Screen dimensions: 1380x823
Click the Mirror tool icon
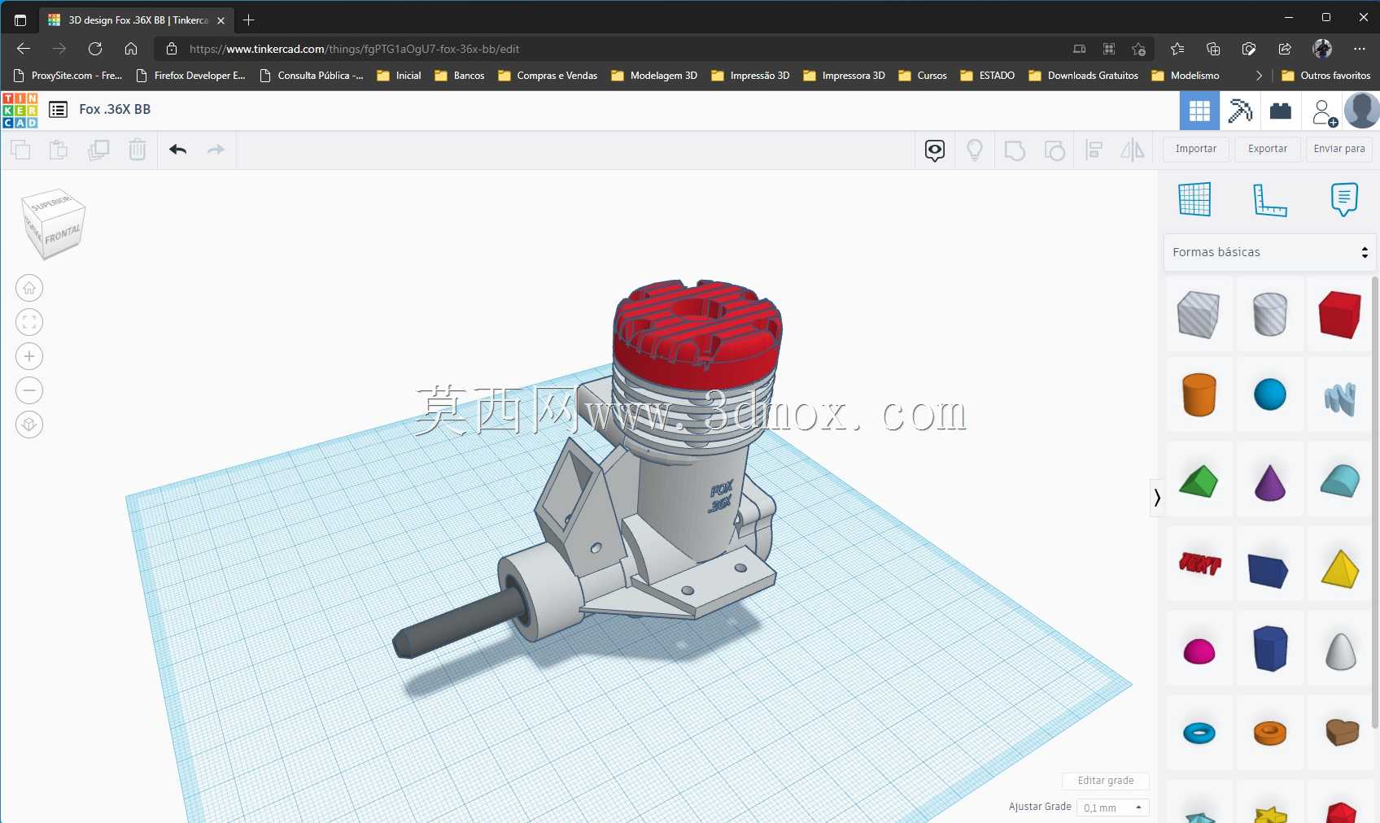tap(1133, 150)
